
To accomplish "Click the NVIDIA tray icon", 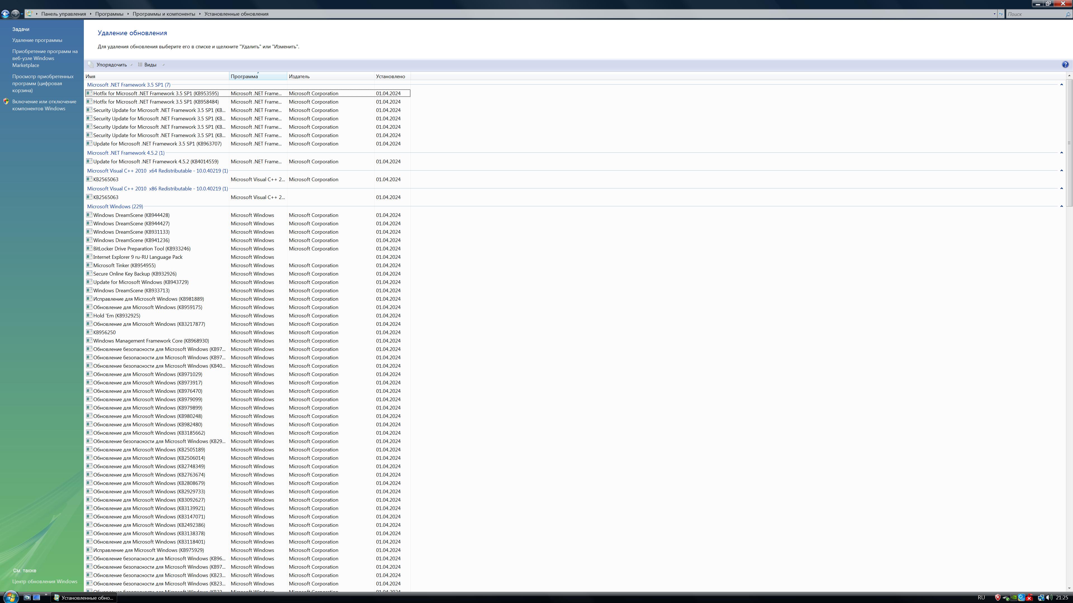I will (1014, 598).
